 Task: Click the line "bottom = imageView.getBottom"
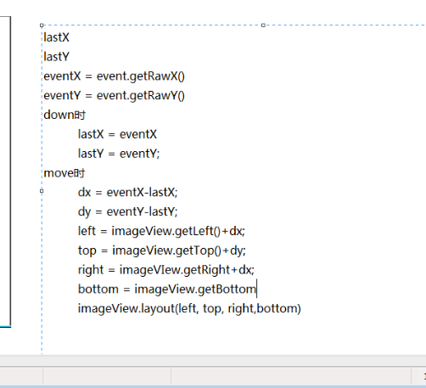tap(167, 290)
